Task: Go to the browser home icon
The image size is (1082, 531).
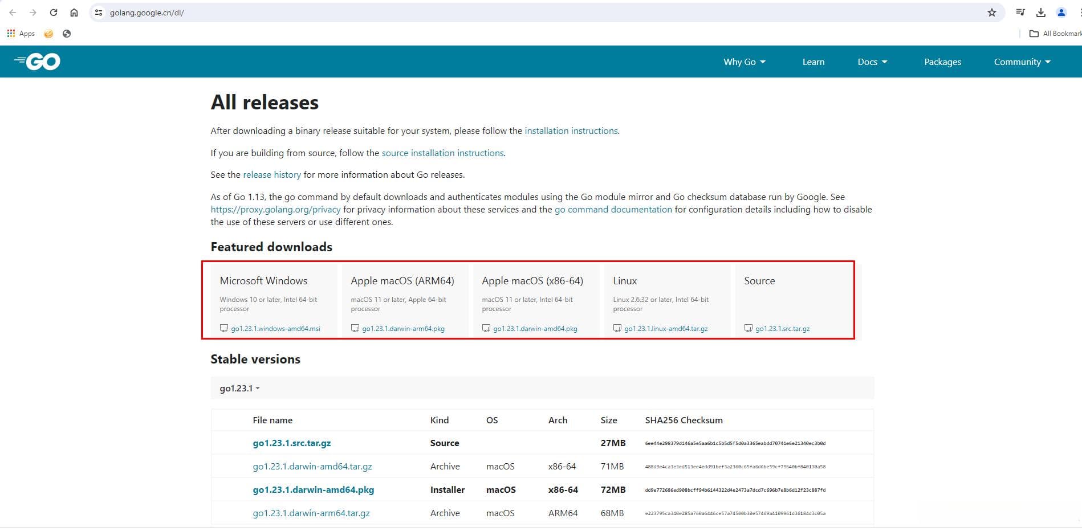Action: point(74,13)
